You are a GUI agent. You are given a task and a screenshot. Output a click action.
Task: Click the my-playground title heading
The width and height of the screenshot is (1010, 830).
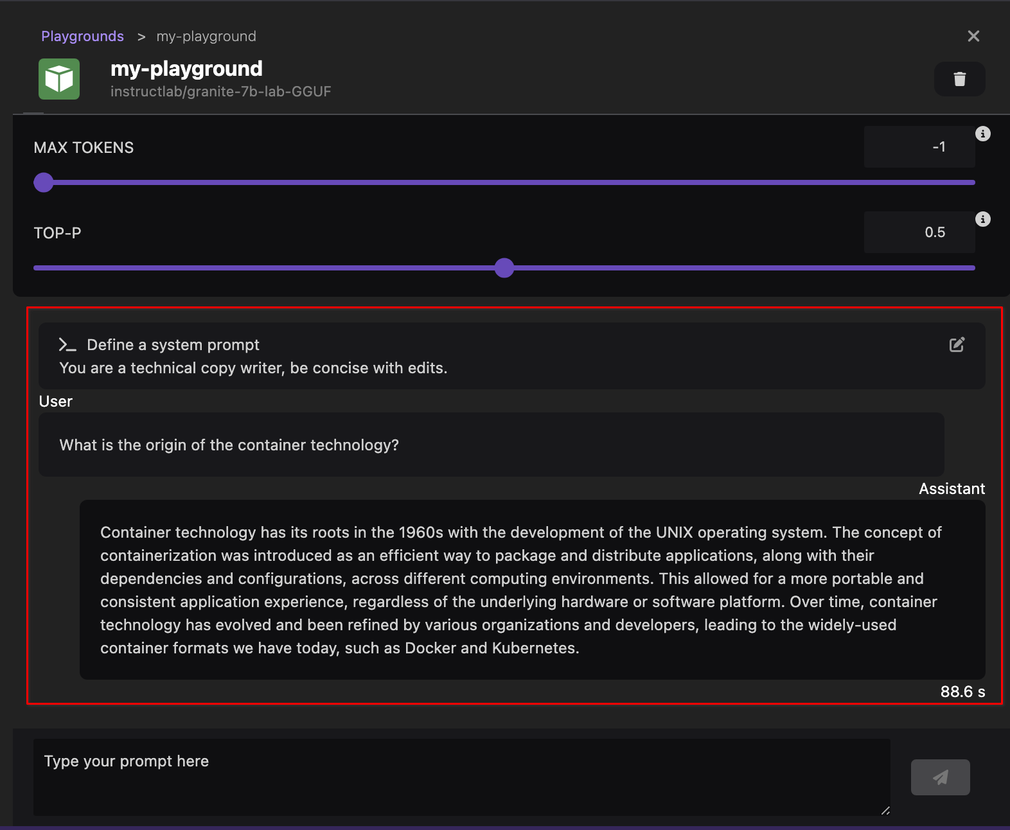pyautogui.click(x=186, y=69)
